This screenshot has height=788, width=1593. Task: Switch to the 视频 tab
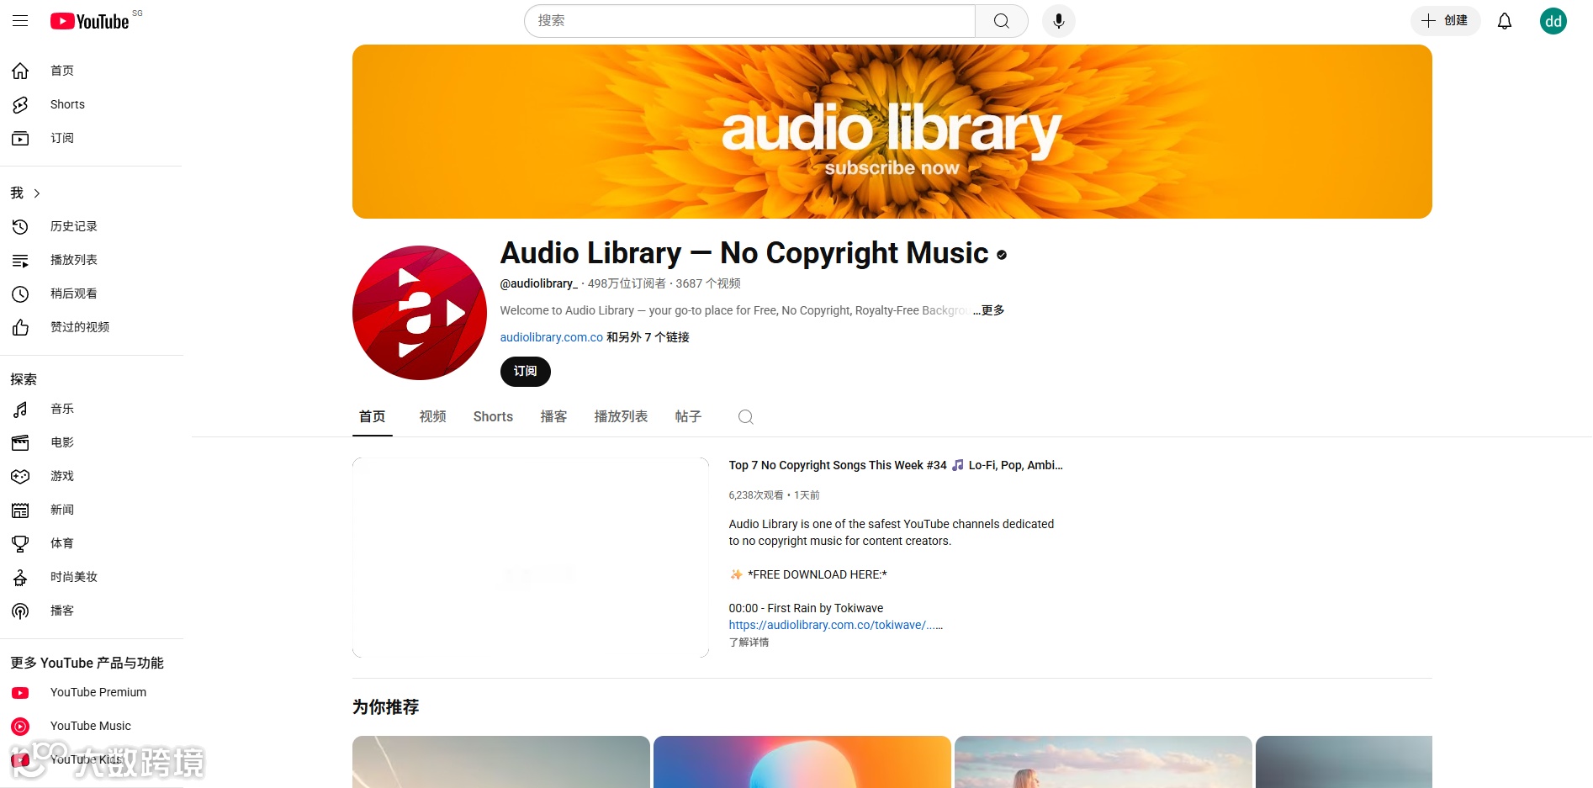(432, 416)
